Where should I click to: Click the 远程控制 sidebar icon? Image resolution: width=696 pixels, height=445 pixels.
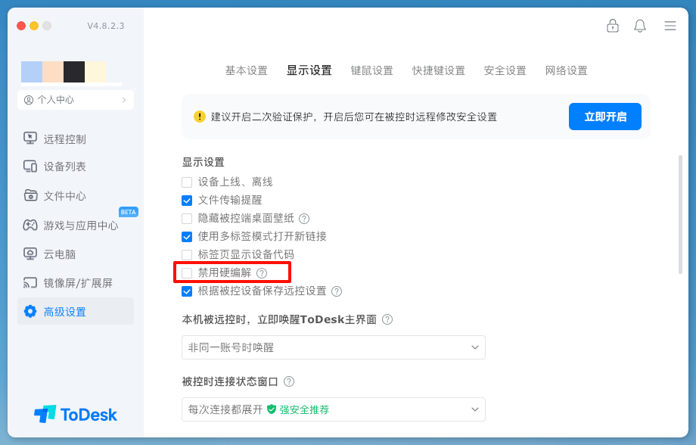[x=30, y=138]
